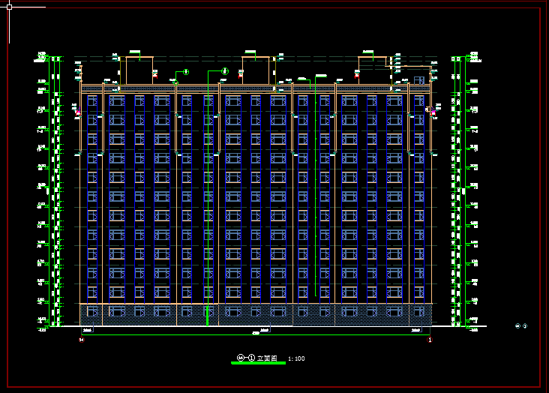Click the crosshair pickbox in the corner
This screenshot has height=393, width=549.
point(10,7)
